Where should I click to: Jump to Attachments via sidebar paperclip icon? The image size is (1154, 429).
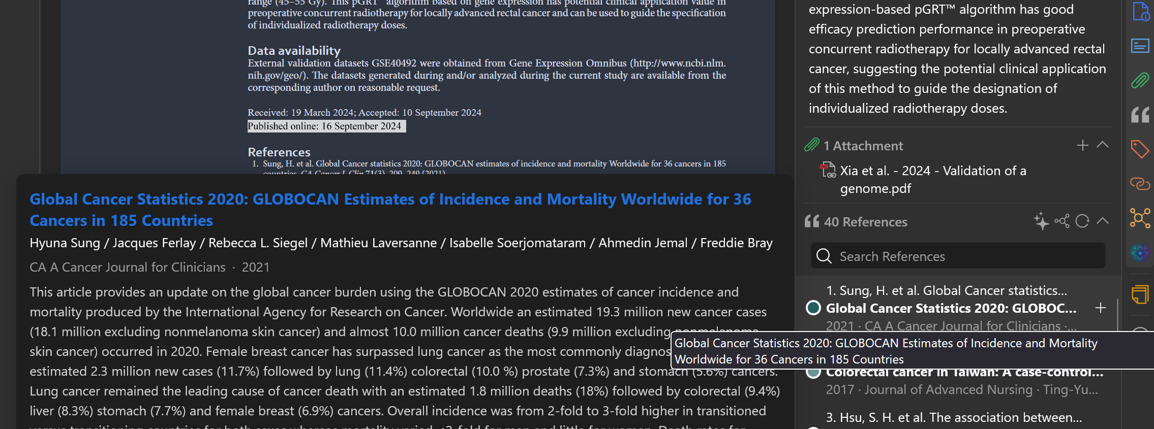(1140, 81)
